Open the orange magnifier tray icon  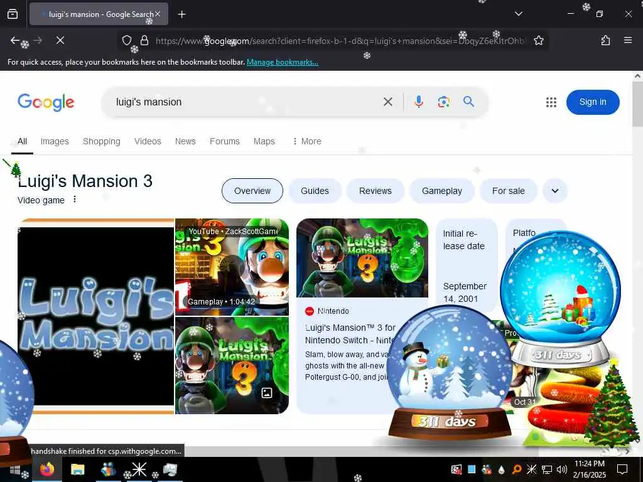click(517, 469)
